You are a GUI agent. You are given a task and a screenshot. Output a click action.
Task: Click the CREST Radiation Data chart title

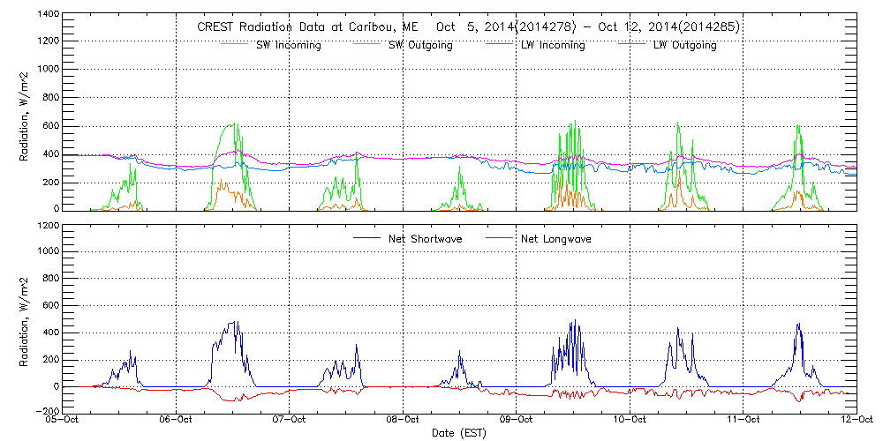(468, 27)
